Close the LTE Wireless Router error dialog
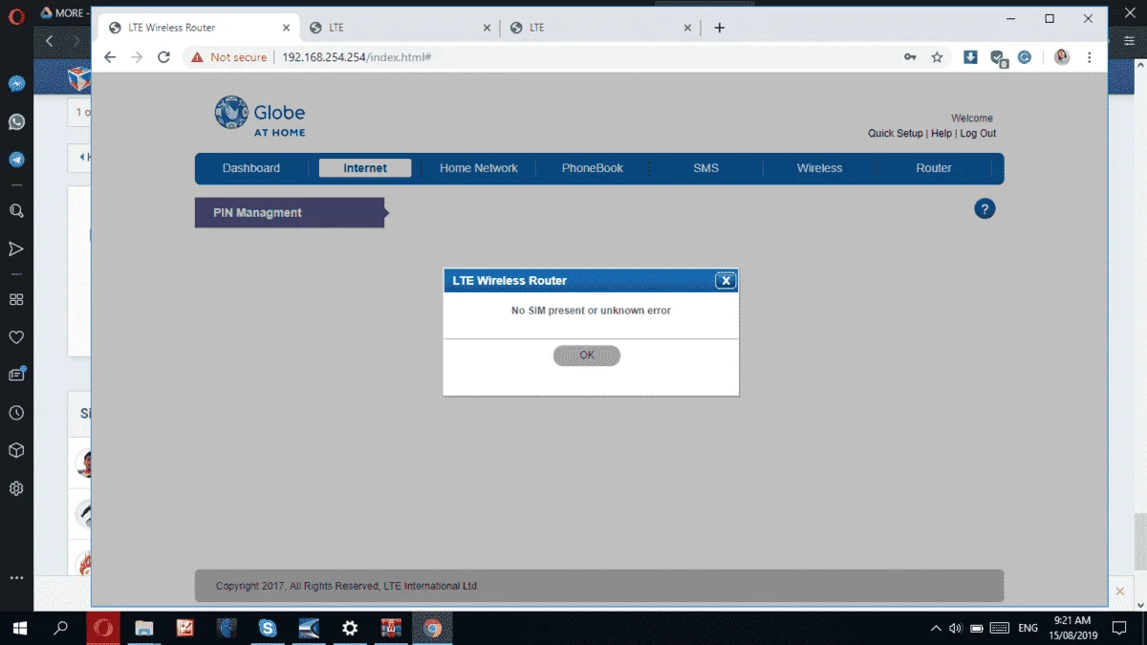This screenshot has height=645, width=1147. coord(725,281)
